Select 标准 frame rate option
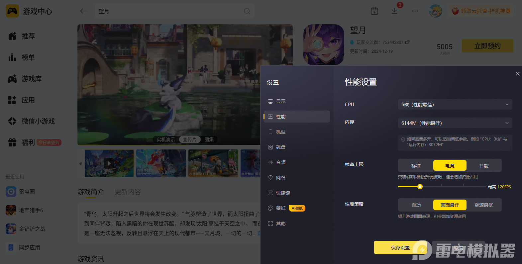This screenshot has height=264, width=522. (416, 165)
